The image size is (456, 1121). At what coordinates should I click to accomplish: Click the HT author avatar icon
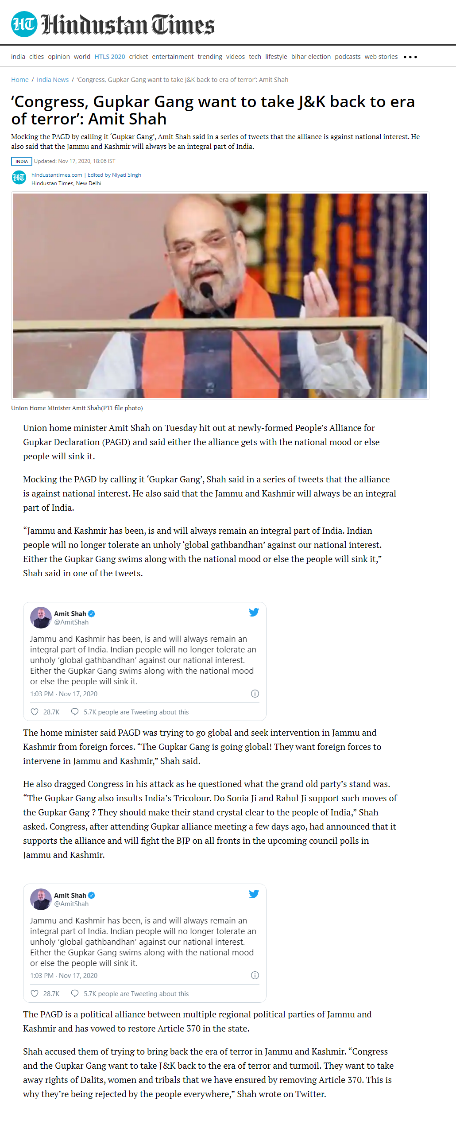[x=19, y=178]
